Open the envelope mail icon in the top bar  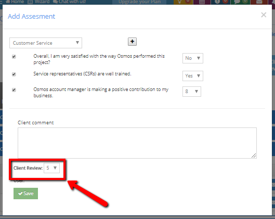coord(259,2)
